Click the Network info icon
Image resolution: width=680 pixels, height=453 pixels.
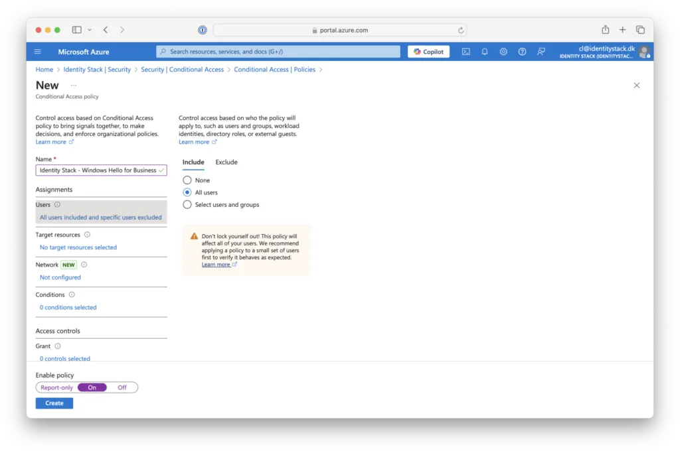pyautogui.click(x=84, y=264)
